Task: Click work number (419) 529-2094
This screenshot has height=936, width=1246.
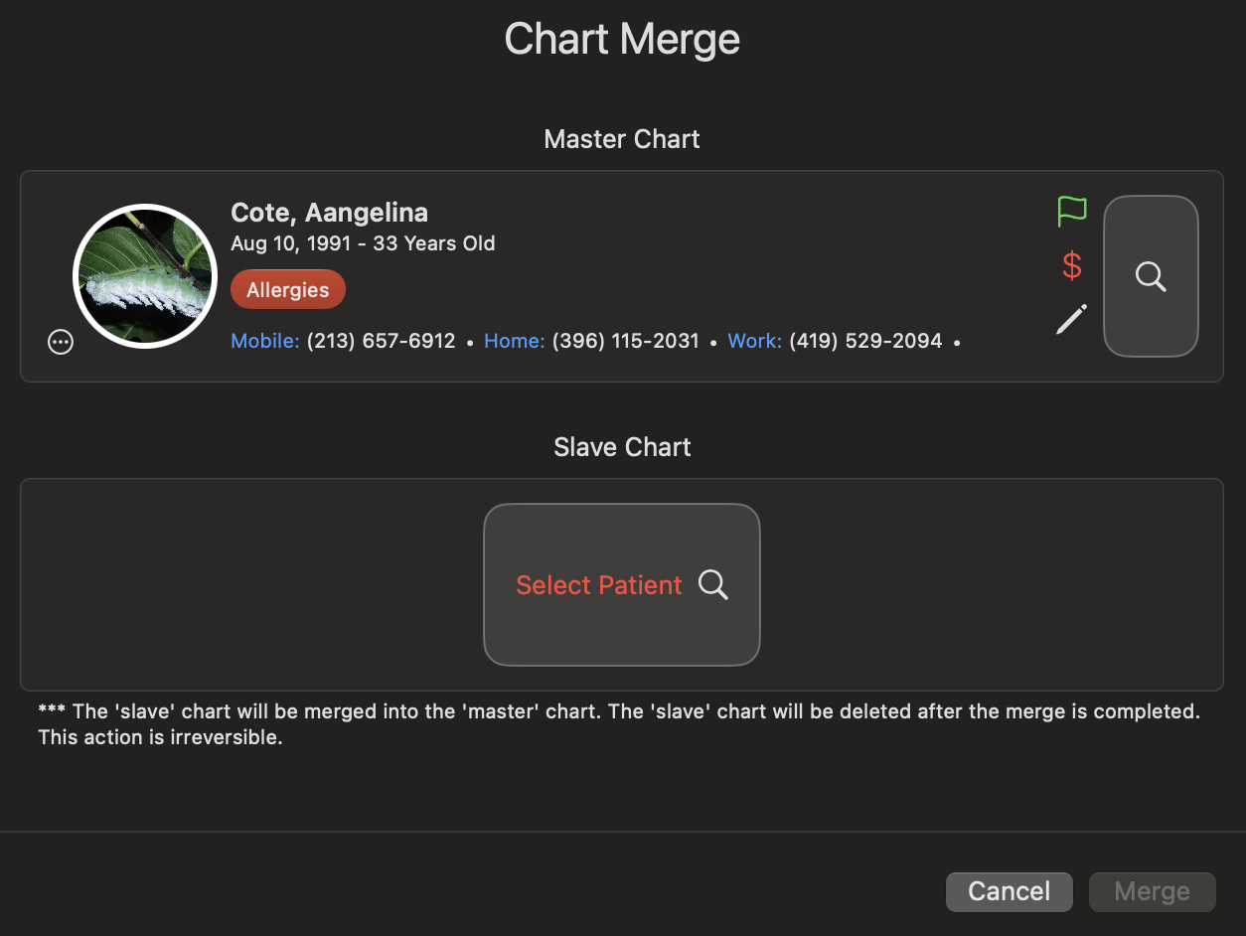Action: (865, 341)
